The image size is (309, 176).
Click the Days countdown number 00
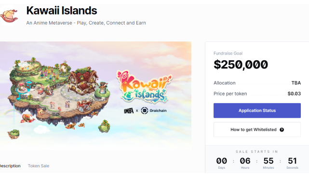[221, 161]
